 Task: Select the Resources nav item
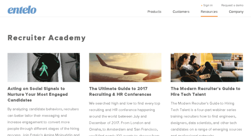pos(209,12)
